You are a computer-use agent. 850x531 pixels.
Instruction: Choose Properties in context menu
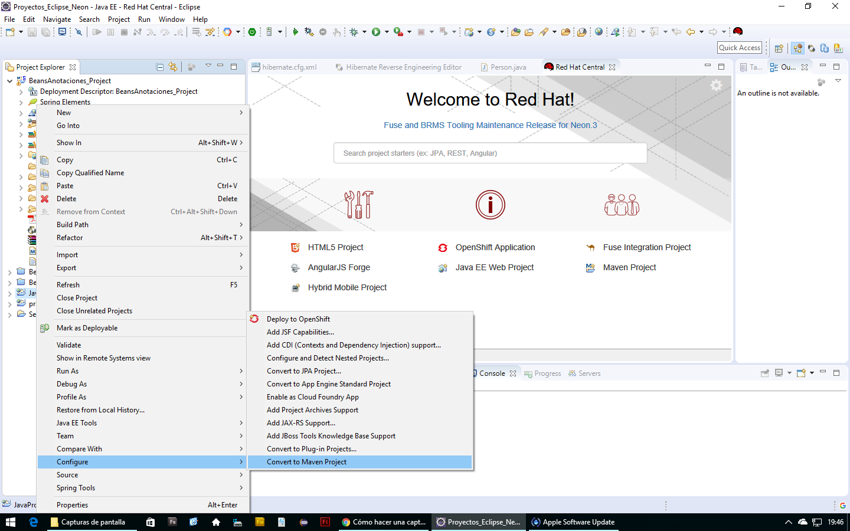coord(142,505)
